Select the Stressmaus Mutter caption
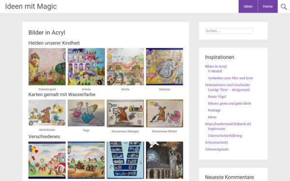Screen dimensions: 290x181 coord(164,131)
